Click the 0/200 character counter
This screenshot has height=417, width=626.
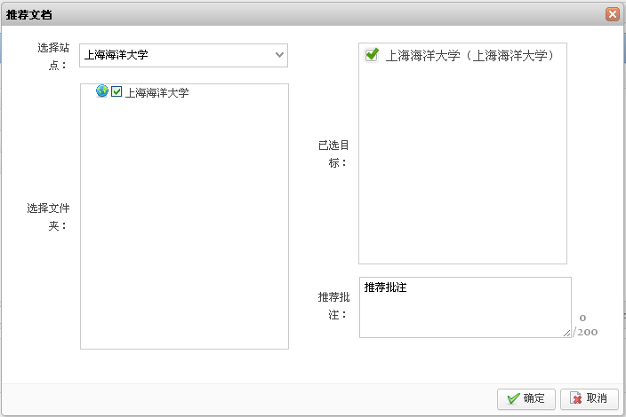click(x=584, y=325)
